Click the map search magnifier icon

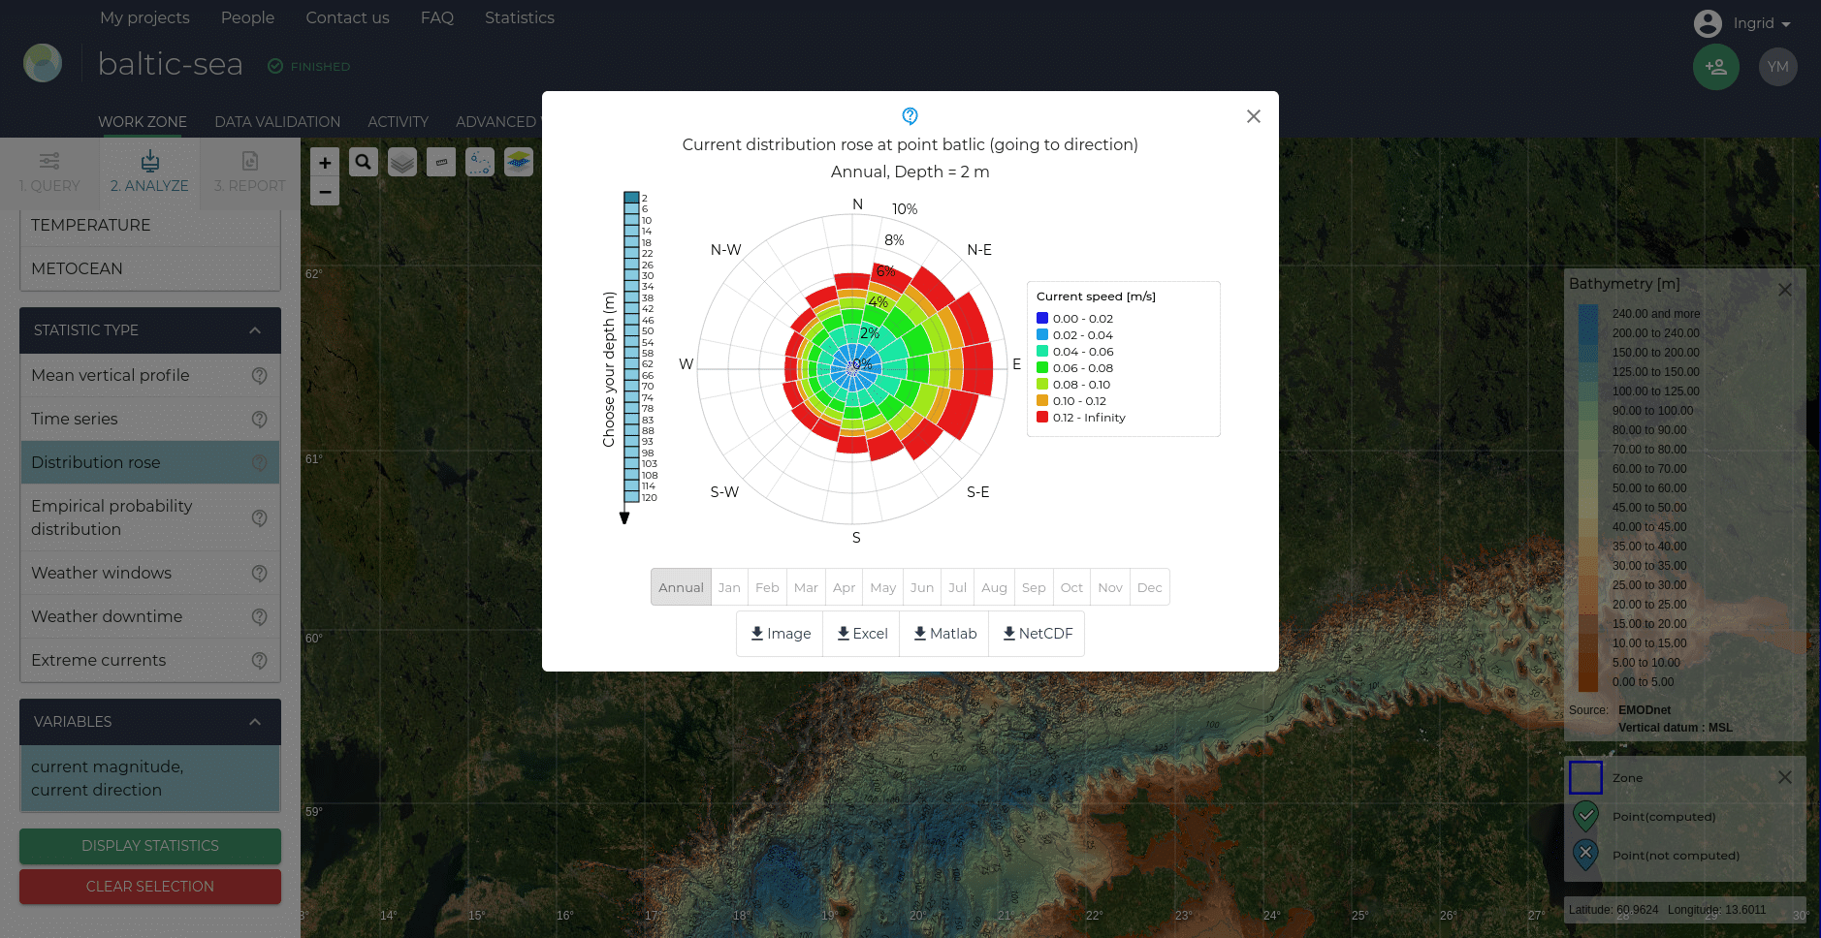pos(364,162)
